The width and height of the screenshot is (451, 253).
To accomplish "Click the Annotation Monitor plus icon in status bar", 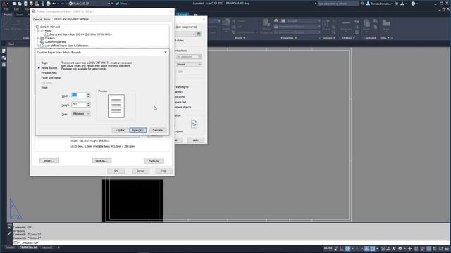I will click(410, 248).
